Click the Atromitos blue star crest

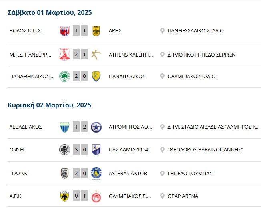[x=96, y=127]
